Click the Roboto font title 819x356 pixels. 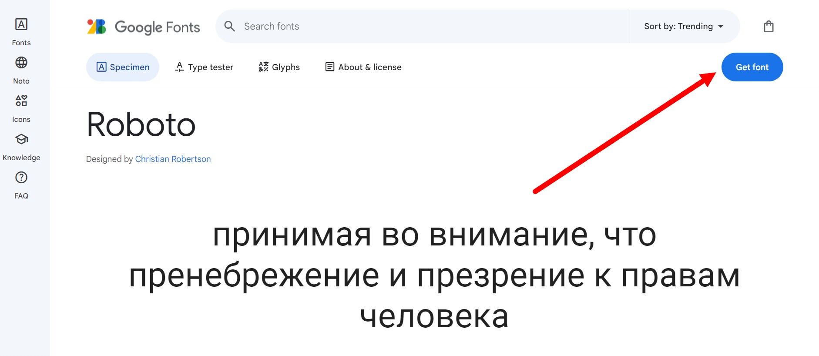141,124
